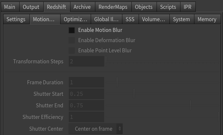The width and height of the screenshot is (223, 135).
Task: Switch to the Main tab
Action: pos(10,7)
